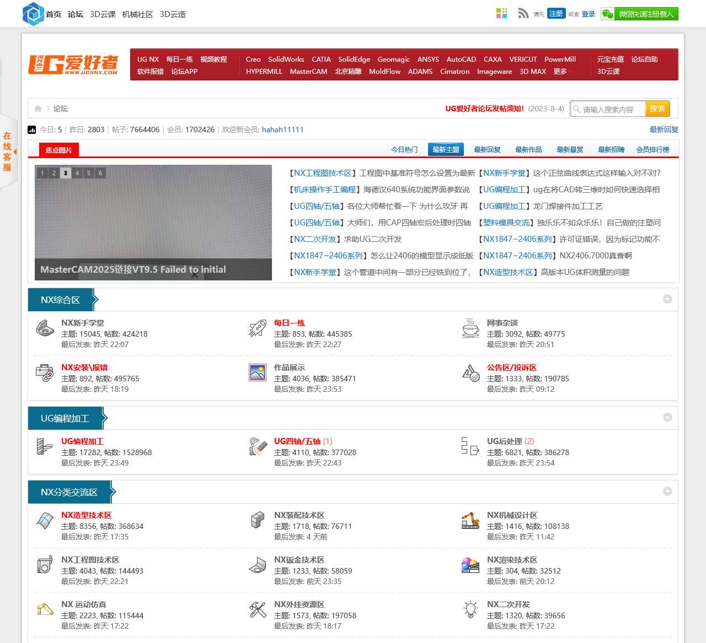
Task: Collapse the NX分类交流区 section
Action: click(x=667, y=491)
